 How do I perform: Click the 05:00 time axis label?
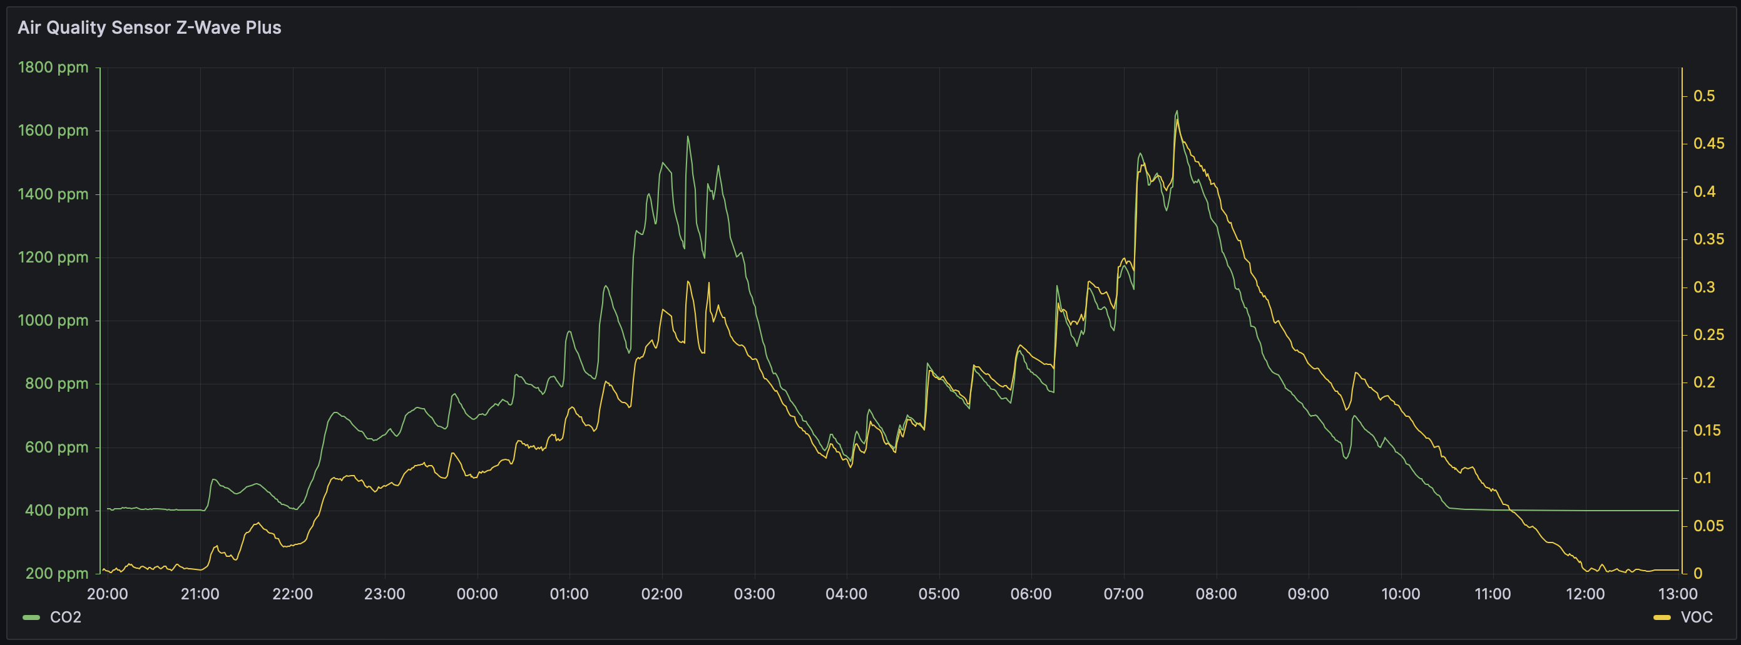(939, 594)
